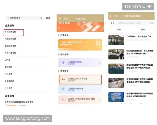Select 助残服务专栏 from the list
This screenshot has height=125, width=157.
coord(10,46)
